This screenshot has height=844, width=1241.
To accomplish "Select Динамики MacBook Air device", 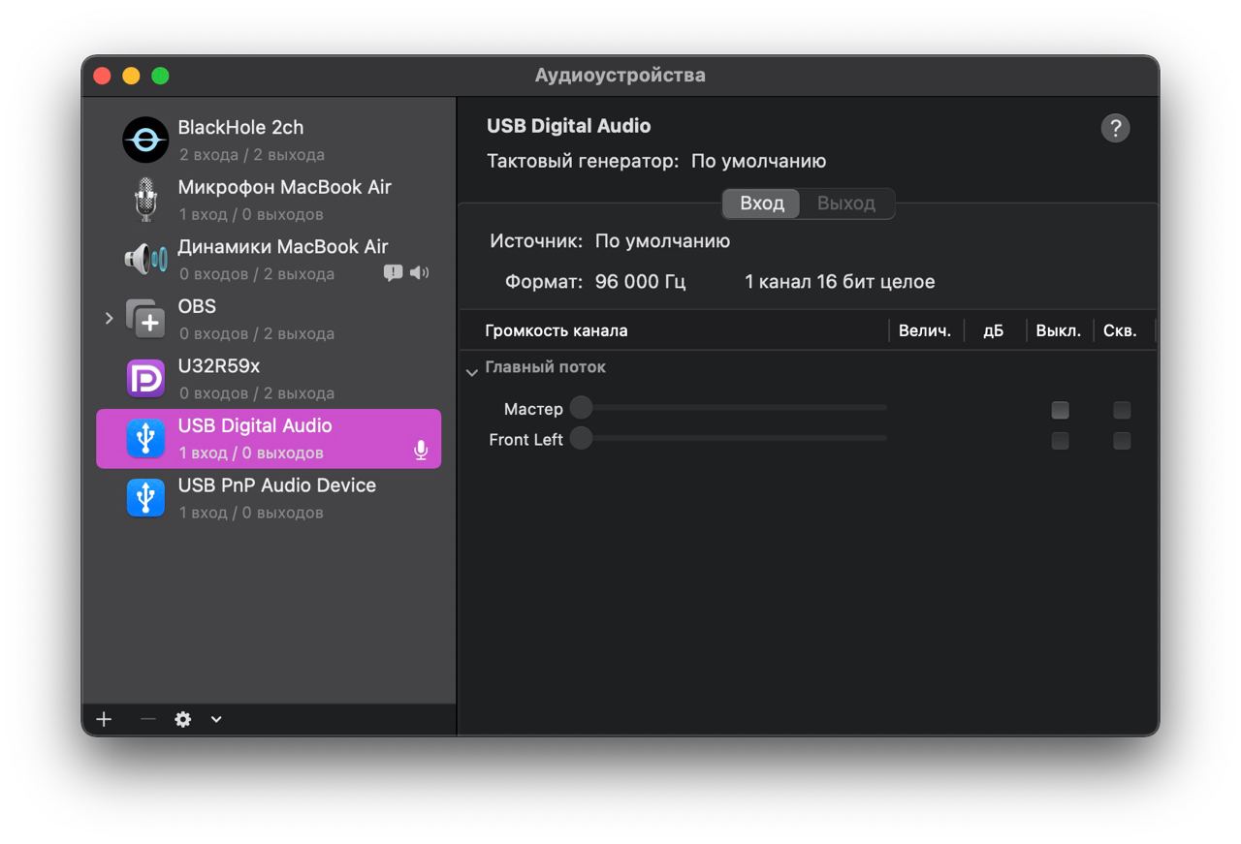I will 269,260.
